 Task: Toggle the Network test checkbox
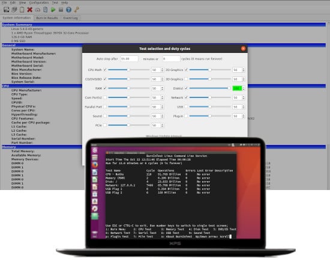[x=186, y=97]
